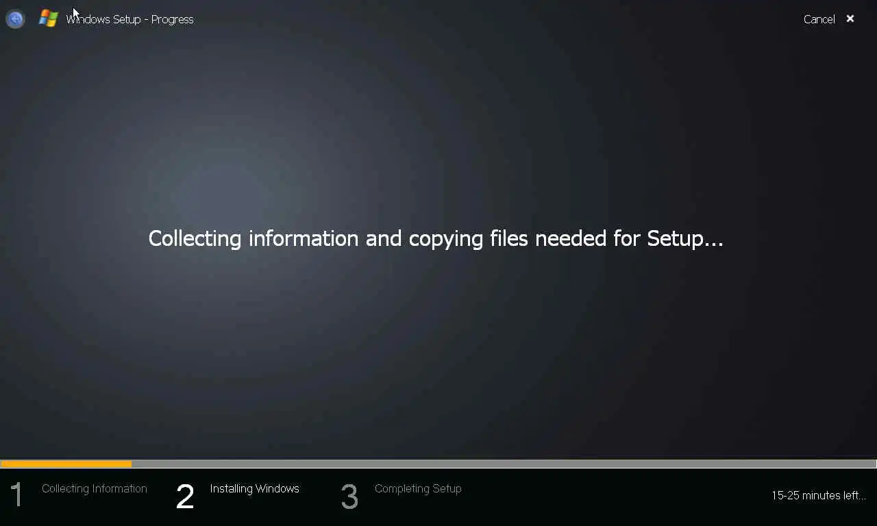
Task: Select the Collecting Information step label
Action: point(95,488)
